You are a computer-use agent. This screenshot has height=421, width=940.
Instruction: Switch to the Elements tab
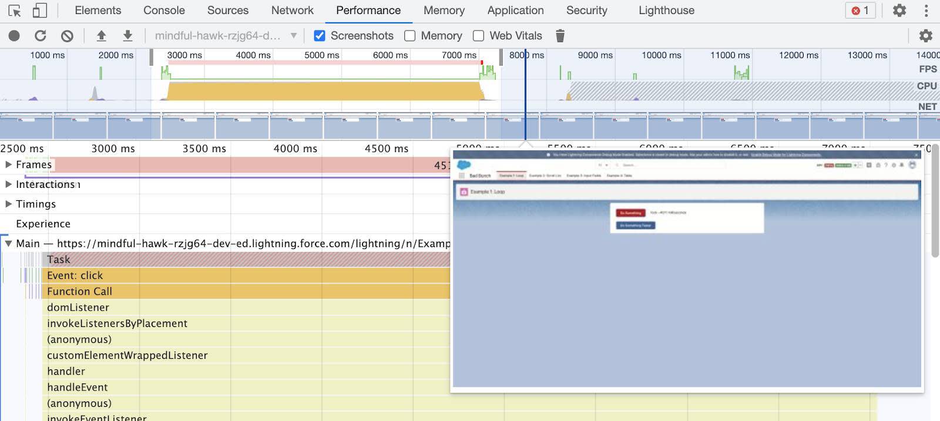(x=98, y=11)
